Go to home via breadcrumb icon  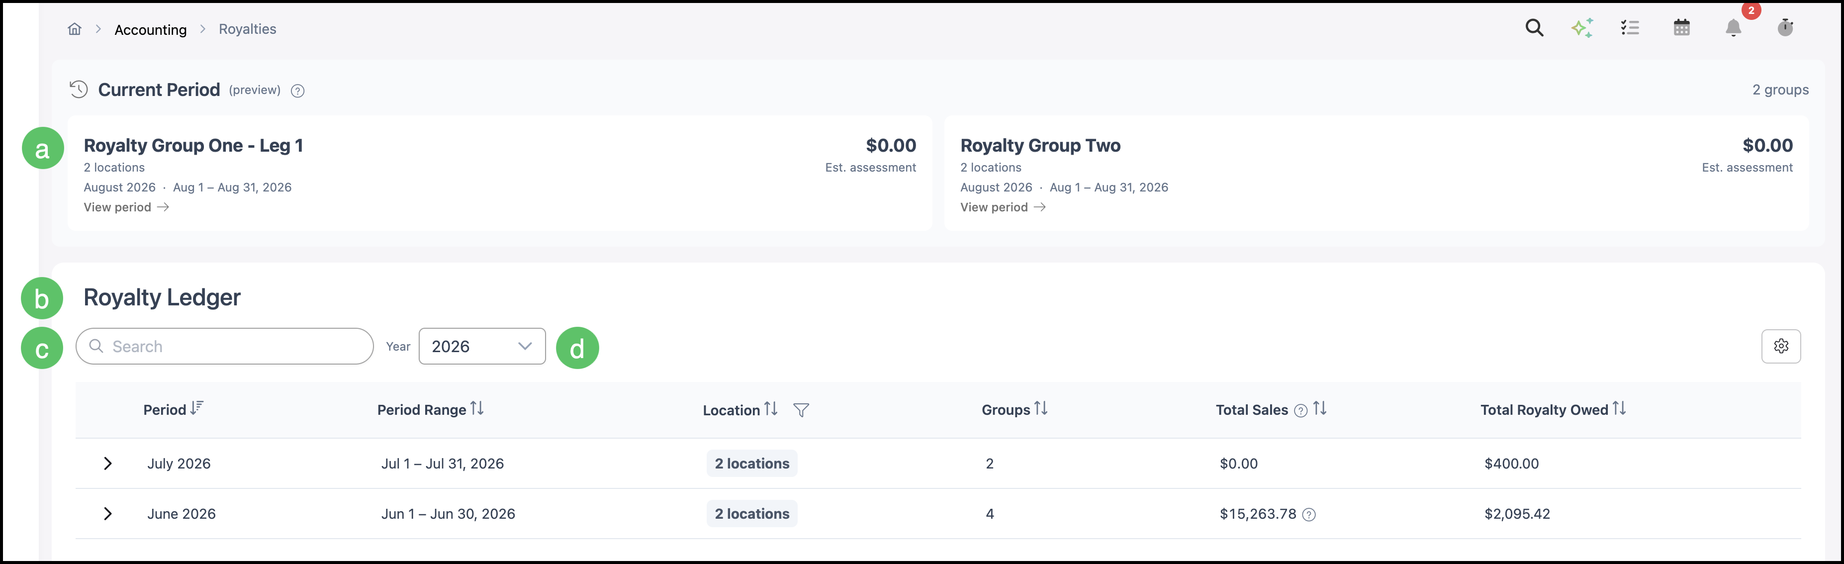tap(75, 29)
